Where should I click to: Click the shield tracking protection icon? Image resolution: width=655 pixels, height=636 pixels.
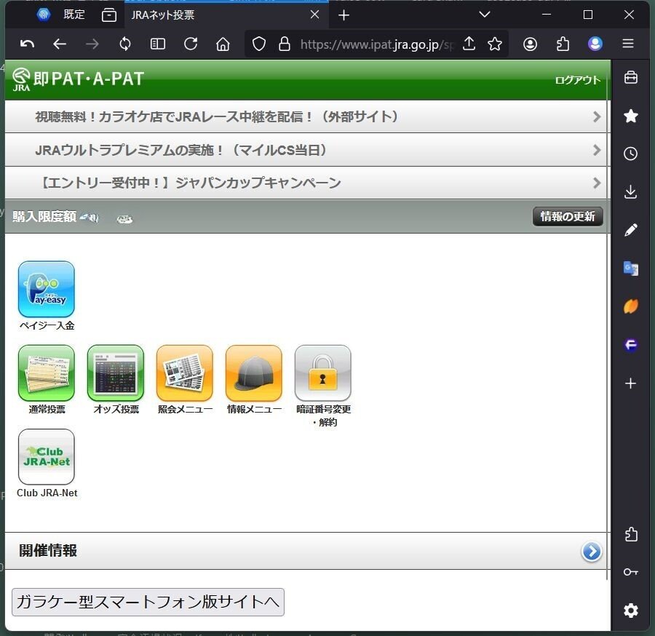click(259, 44)
